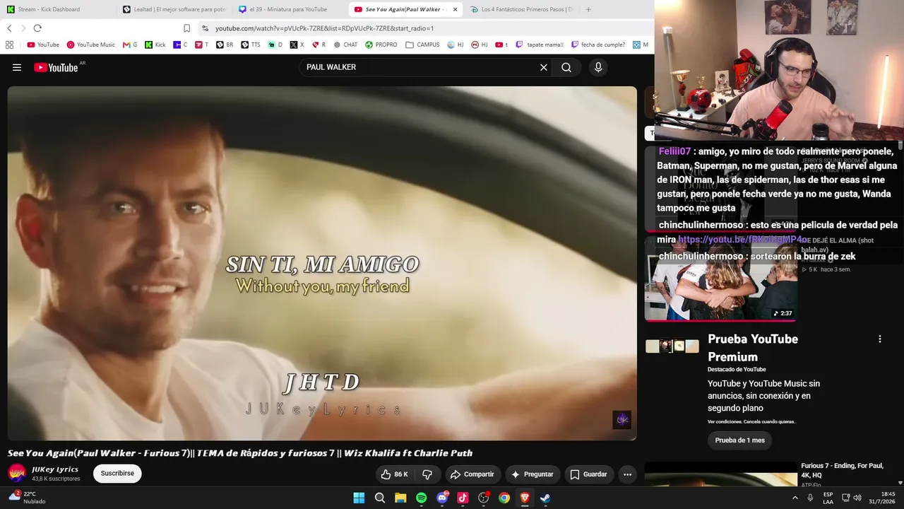Open the fecha de cumple? bookmark

click(598, 45)
